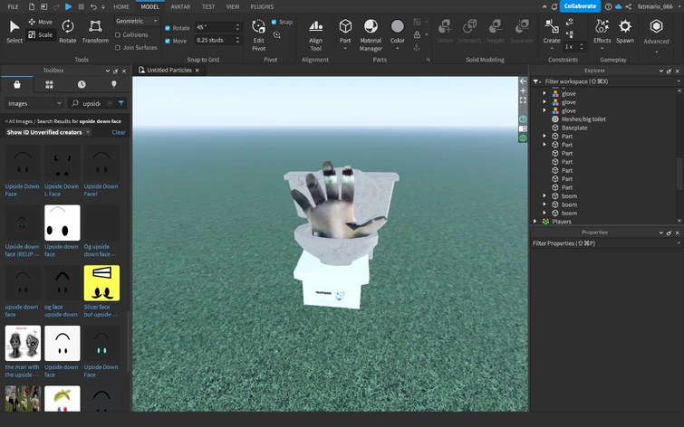Open the Images category dropdown
The height and width of the screenshot is (427, 684).
tap(34, 103)
